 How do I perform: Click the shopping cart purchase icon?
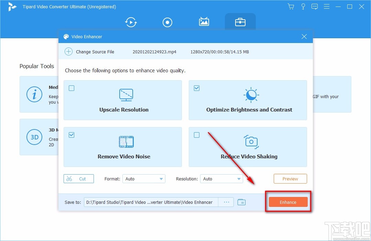click(291, 7)
